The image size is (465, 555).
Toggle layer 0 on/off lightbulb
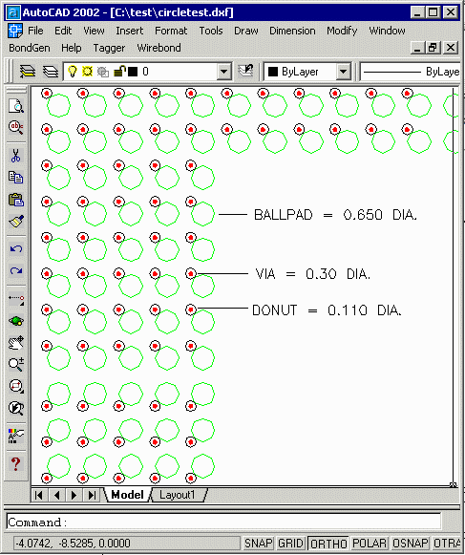click(73, 72)
